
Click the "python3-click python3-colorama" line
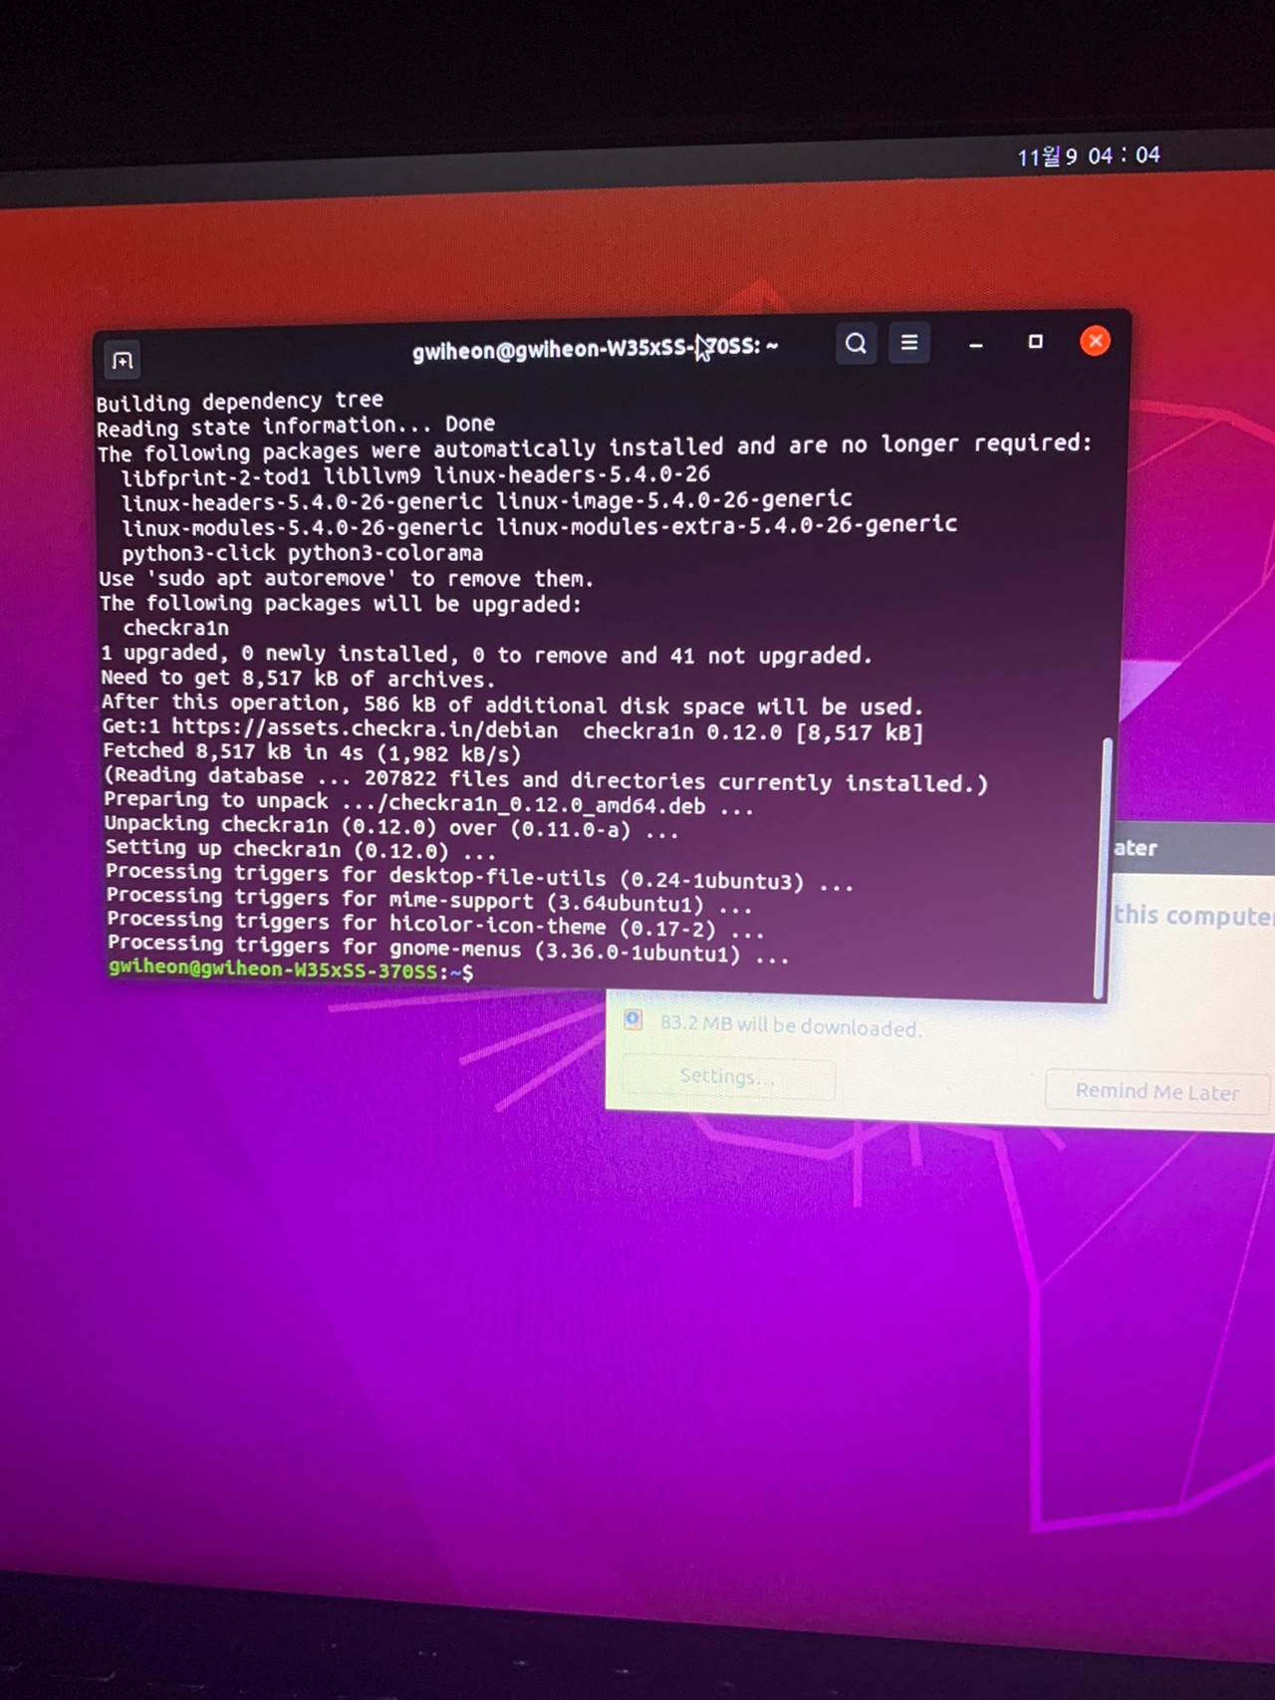coord(302,553)
